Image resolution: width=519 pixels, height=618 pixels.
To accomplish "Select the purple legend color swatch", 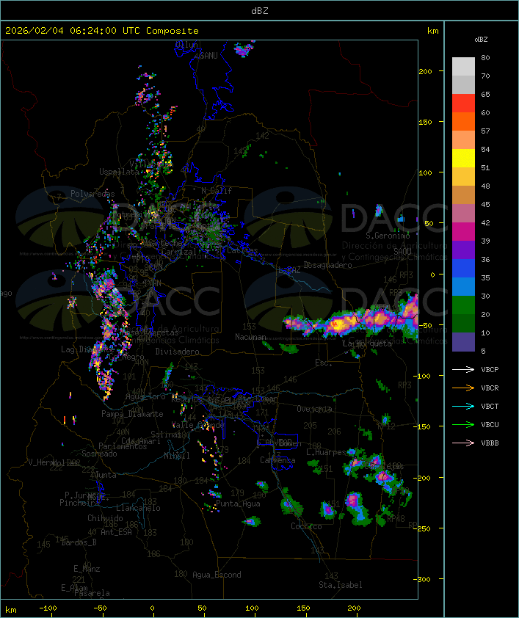I will [463, 250].
